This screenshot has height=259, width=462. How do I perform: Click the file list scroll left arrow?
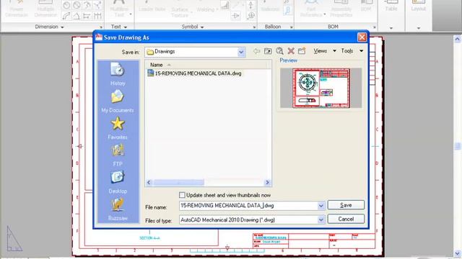pos(149,183)
